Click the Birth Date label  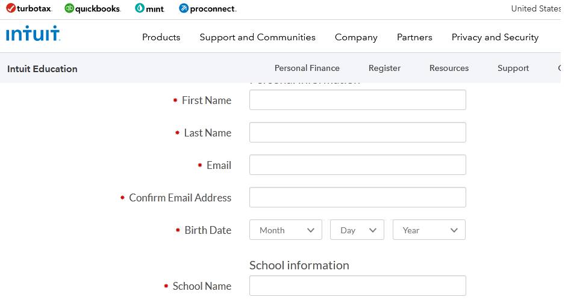point(208,230)
